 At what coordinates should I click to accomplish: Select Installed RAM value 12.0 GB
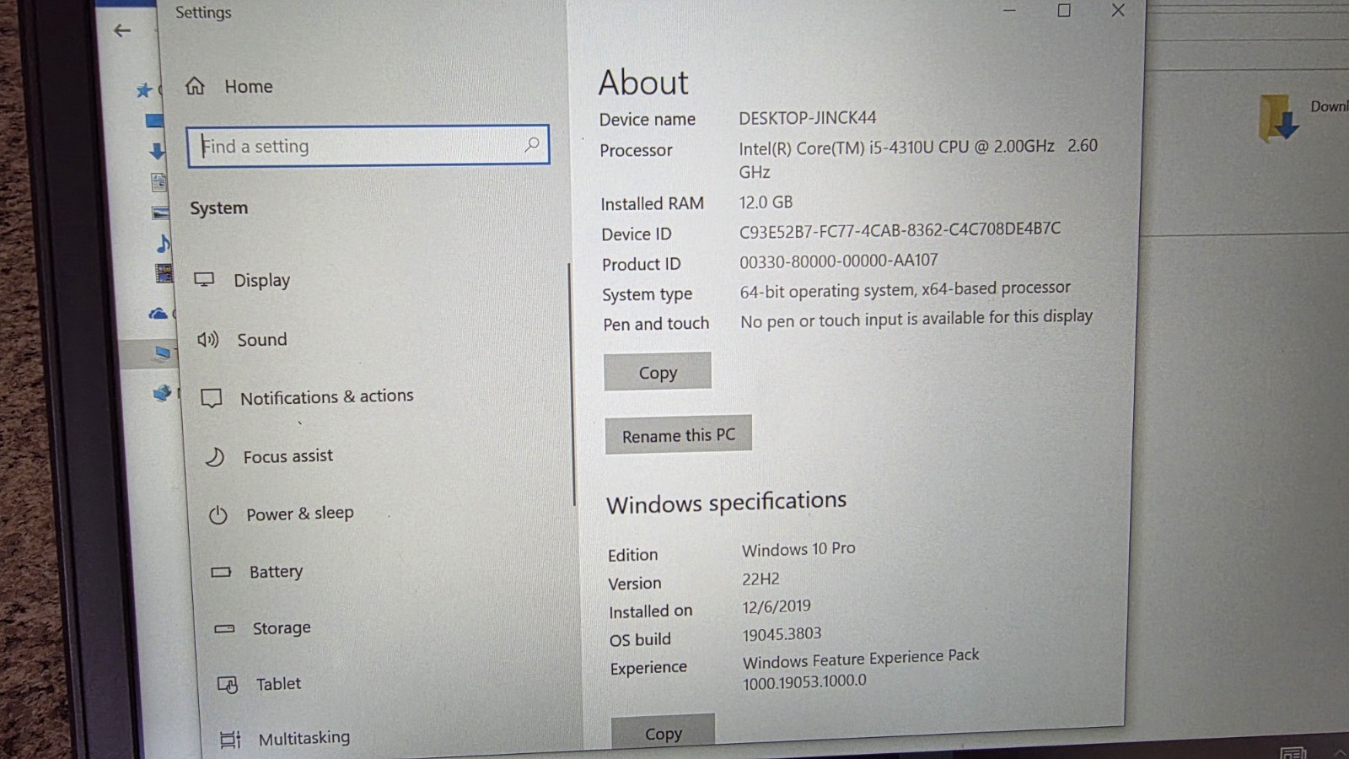pos(766,202)
